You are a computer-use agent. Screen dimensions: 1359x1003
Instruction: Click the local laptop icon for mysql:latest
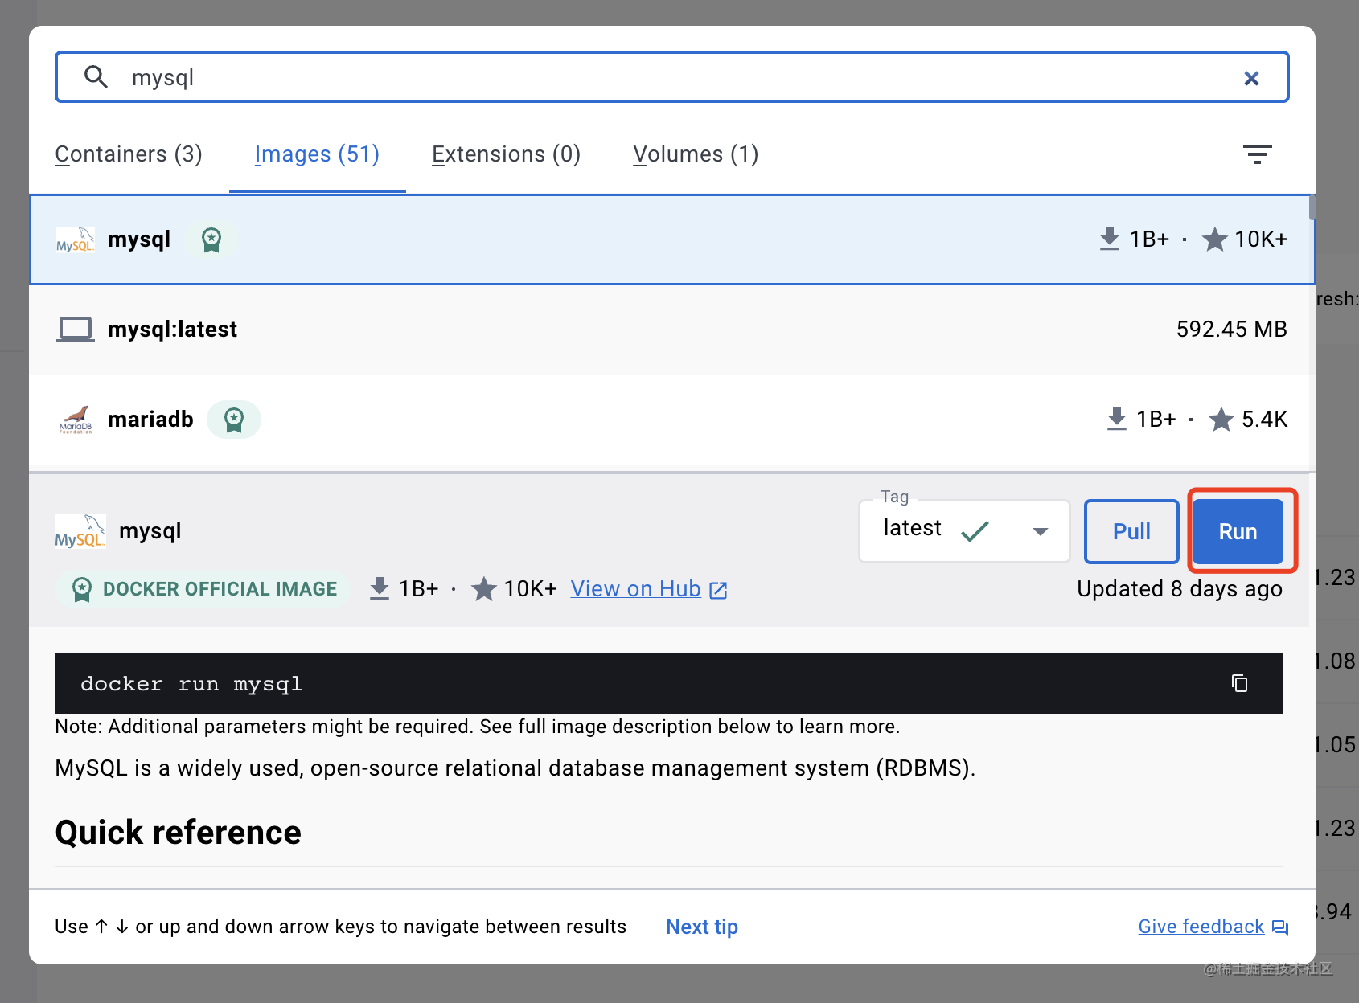point(76,330)
